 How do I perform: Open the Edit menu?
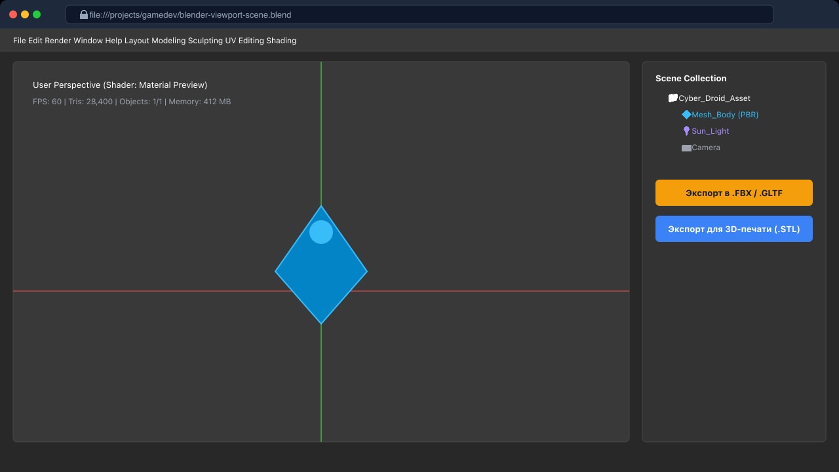35,41
